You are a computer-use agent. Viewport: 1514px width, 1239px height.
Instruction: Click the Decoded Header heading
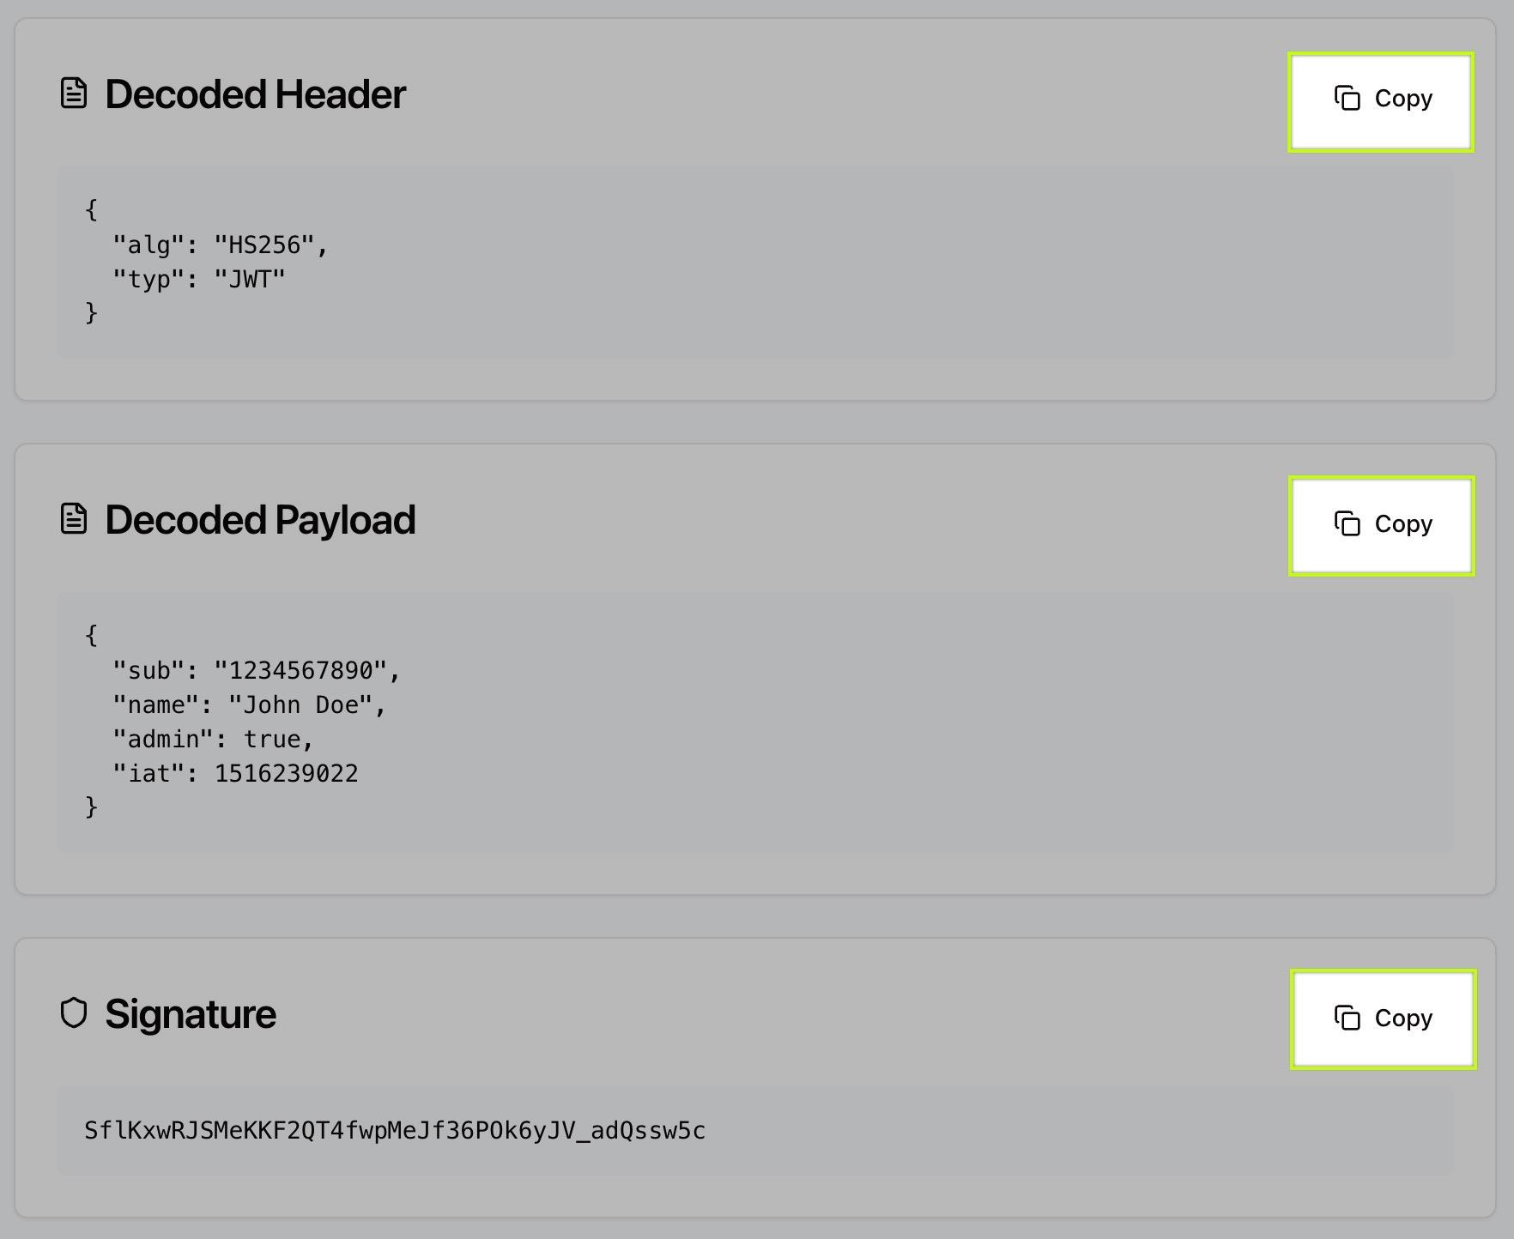tap(255, 94)
